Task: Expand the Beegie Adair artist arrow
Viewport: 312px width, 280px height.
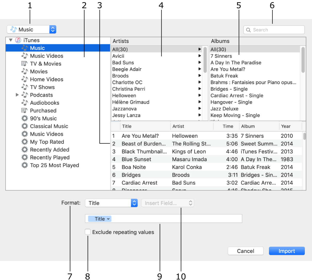Action: coord(200,69)
